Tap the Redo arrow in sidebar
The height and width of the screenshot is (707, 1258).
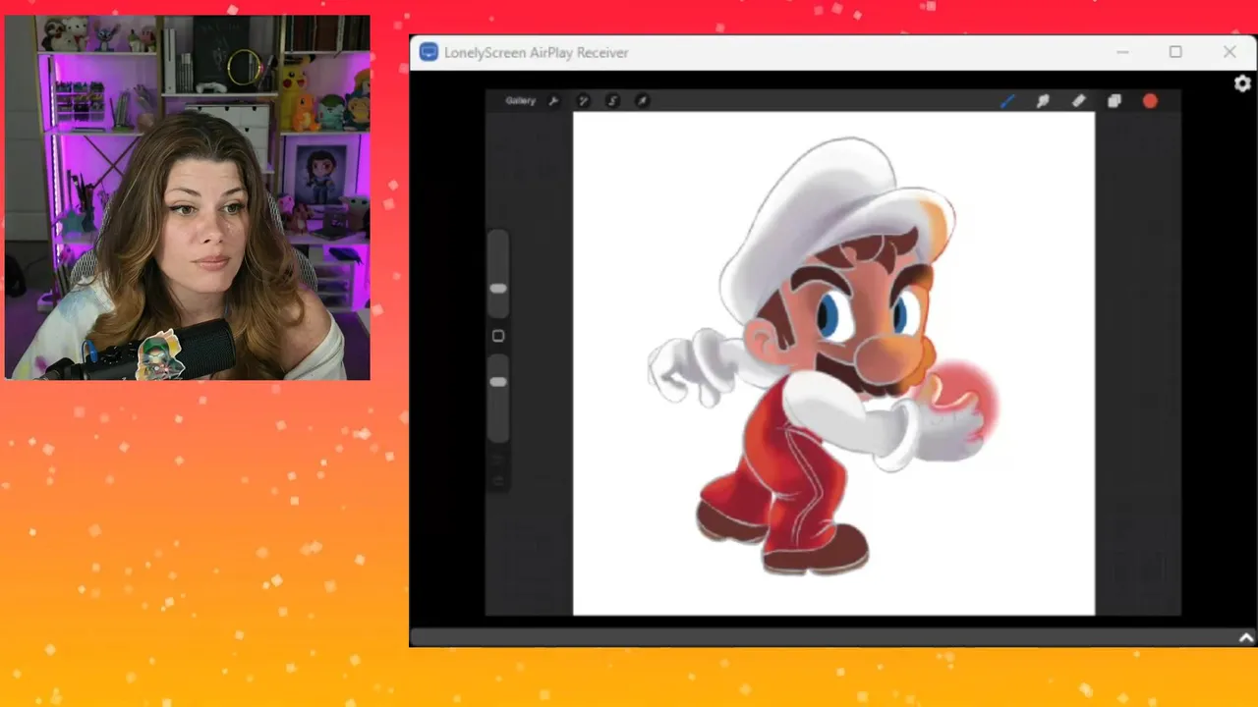[x=498, y=481]
